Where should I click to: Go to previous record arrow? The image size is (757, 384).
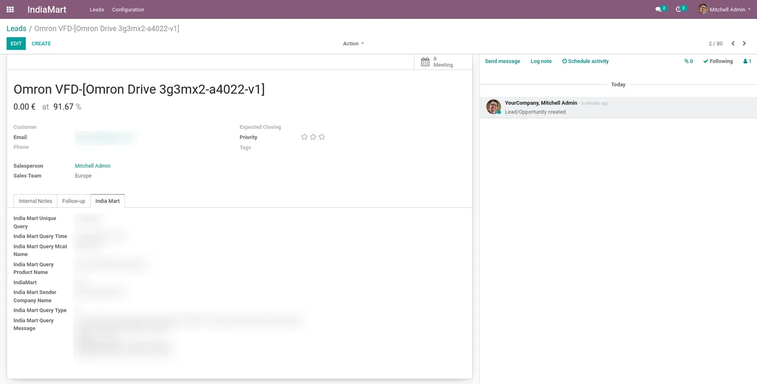(733, 43)
